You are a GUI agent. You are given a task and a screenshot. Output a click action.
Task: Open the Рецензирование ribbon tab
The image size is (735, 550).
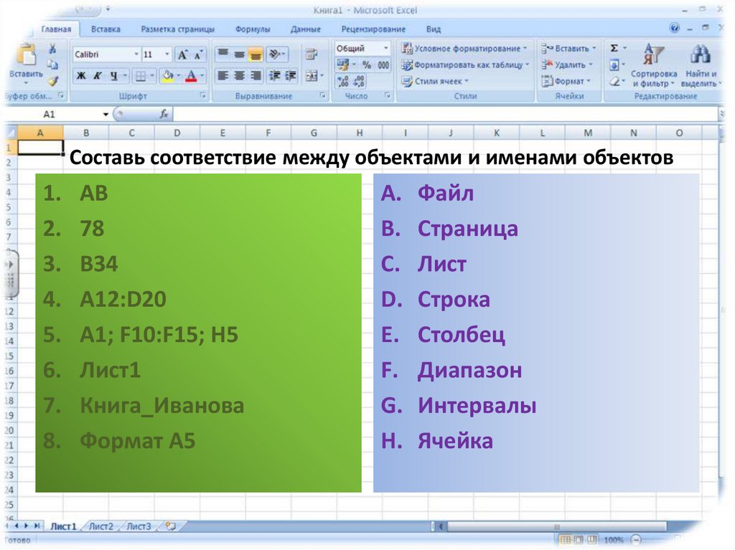click(373, 29)
